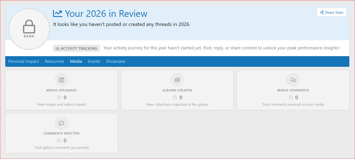Screen dimensions: 355x159
Task: Click the 0 value under Albums Created
Action: [181, 98]
